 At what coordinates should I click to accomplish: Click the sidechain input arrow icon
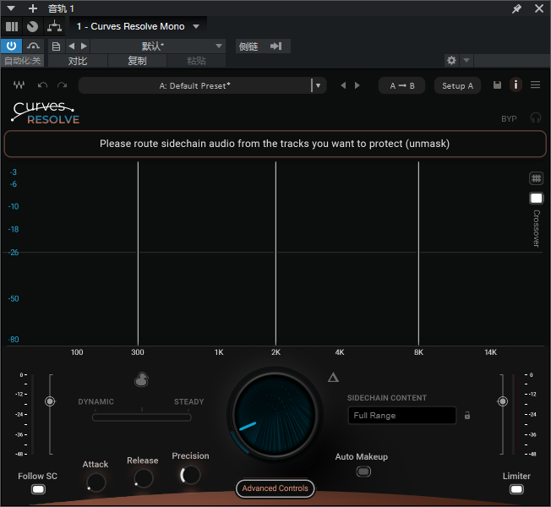tap(276, 46)
